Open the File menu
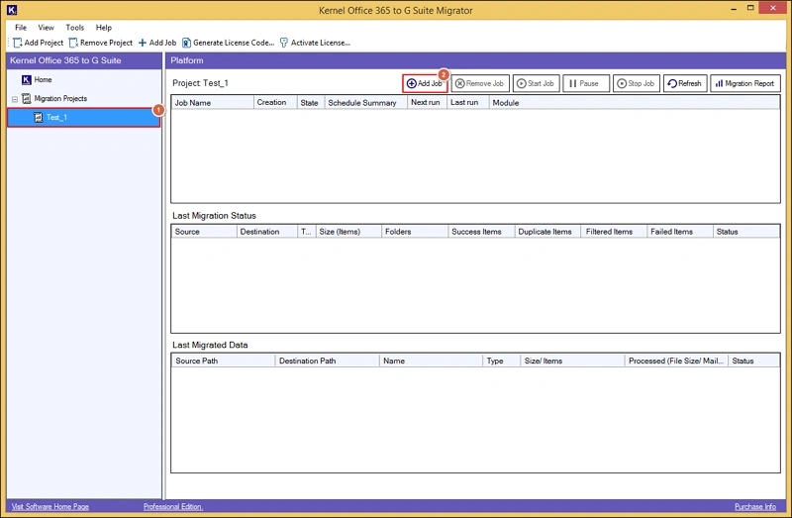 click(21, 28)
